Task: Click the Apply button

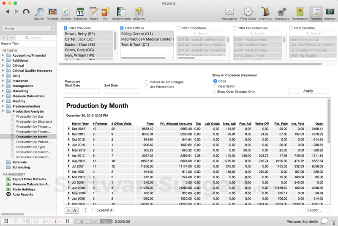Action: click(x=308, y=91)
